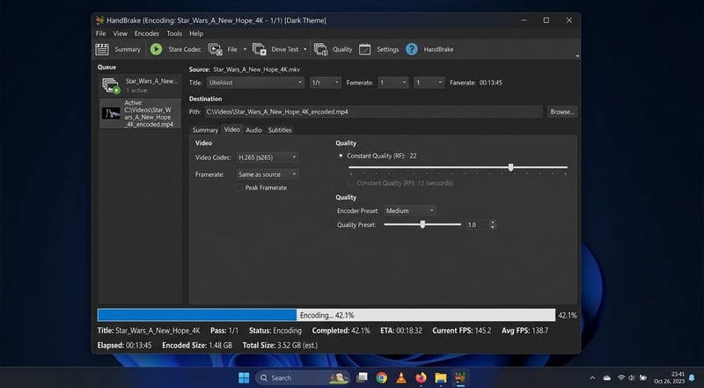The width and height of the screenshot is (704, 388).
Task: Click the Quality Preset slider handle
Action: (422, 224)
